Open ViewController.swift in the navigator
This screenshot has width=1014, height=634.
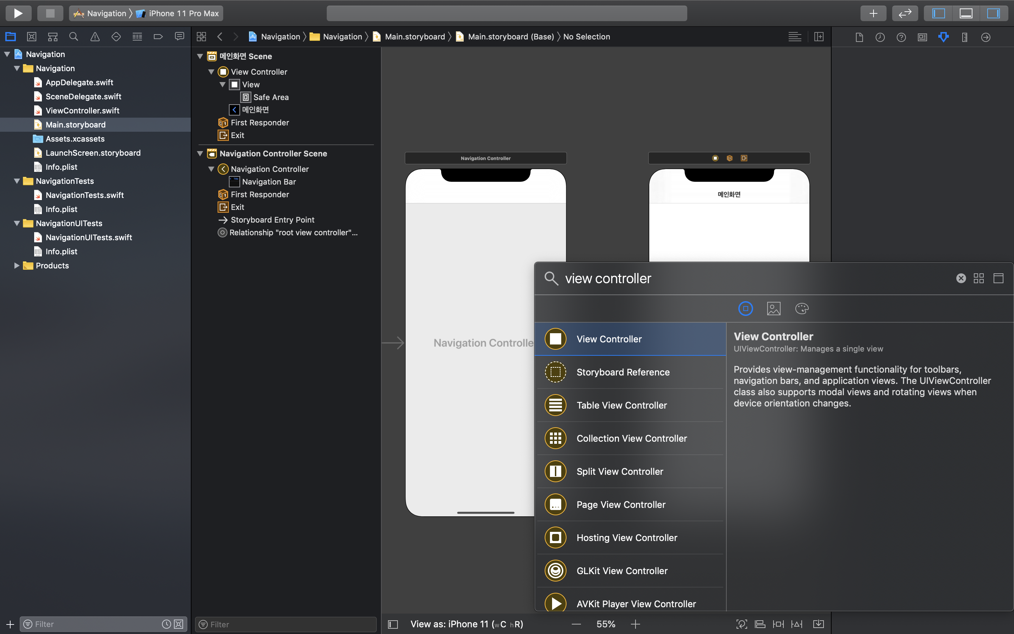82,111
